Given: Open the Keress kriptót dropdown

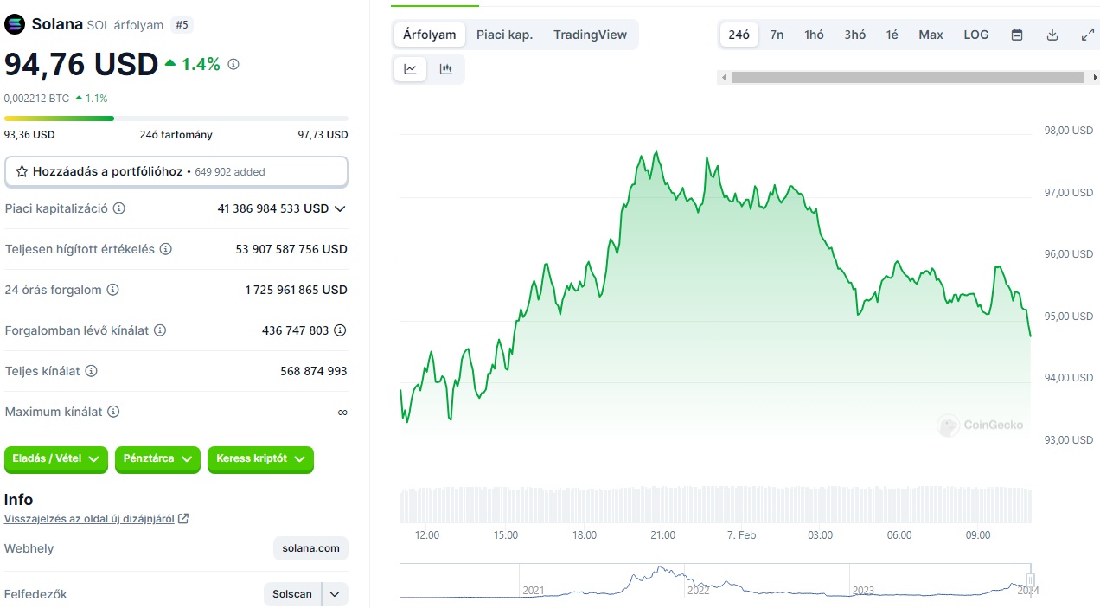Looking at the screenshot, I should click(260, 459).
